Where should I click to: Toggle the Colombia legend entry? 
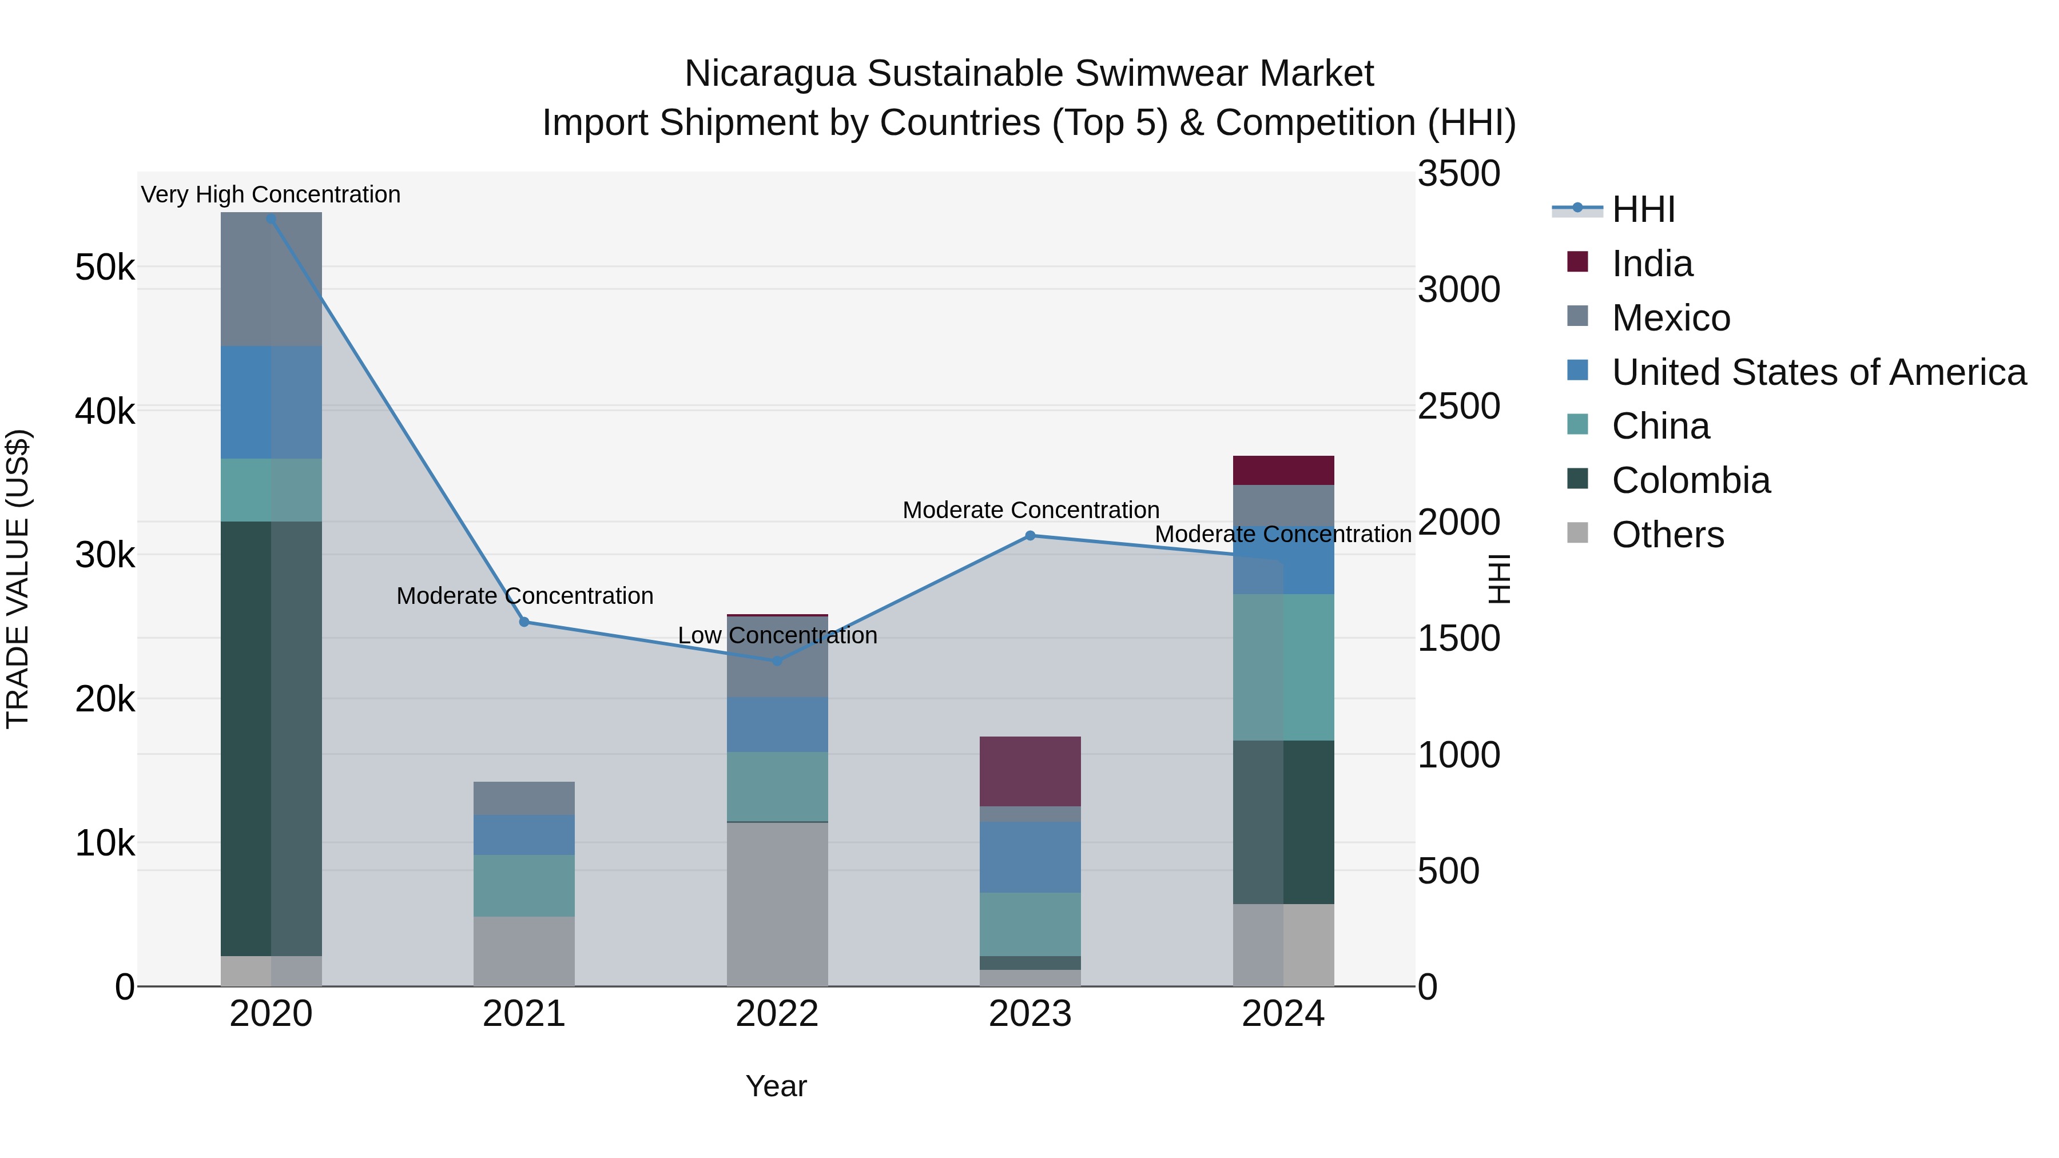click(x=1669, y=480)
